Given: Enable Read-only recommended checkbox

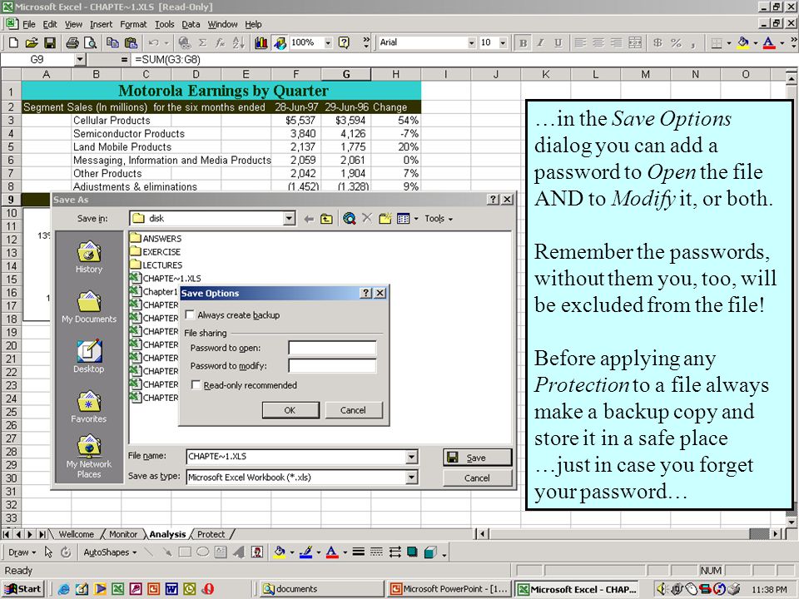Looking at the screenshot, I should (196, 385).
